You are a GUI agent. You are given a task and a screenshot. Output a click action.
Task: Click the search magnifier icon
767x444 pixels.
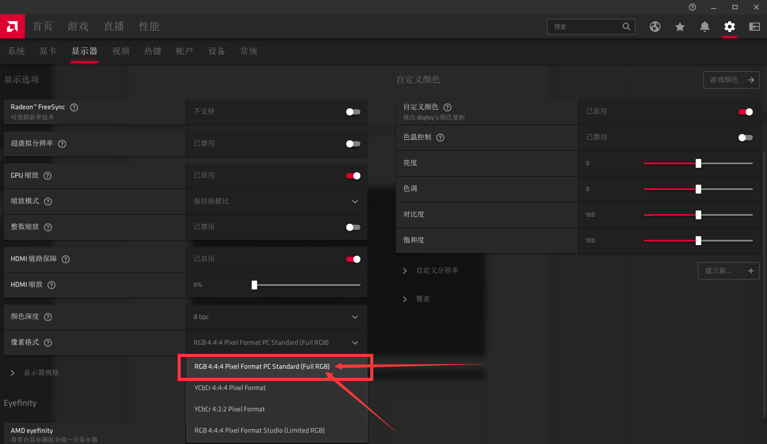pos(626,27)
